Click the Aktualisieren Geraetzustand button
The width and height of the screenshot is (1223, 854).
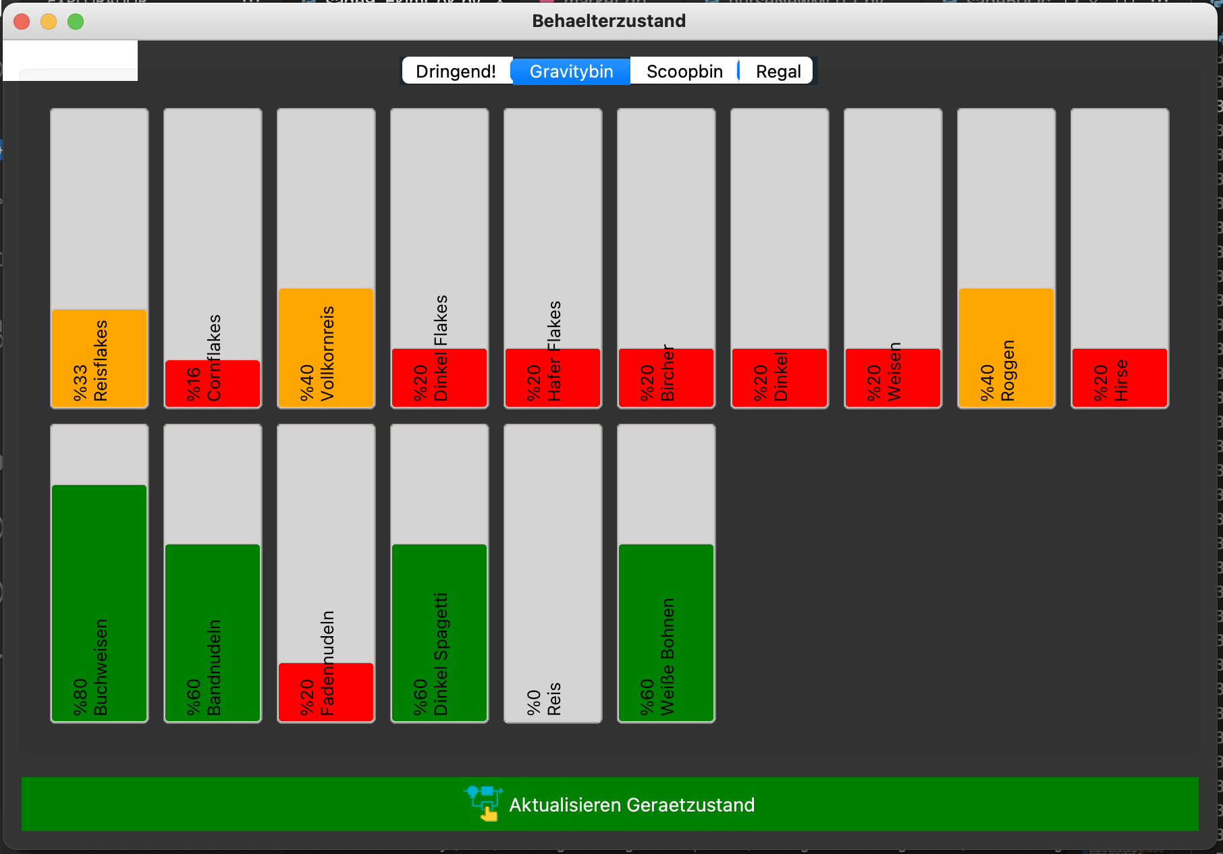(631, 804)
